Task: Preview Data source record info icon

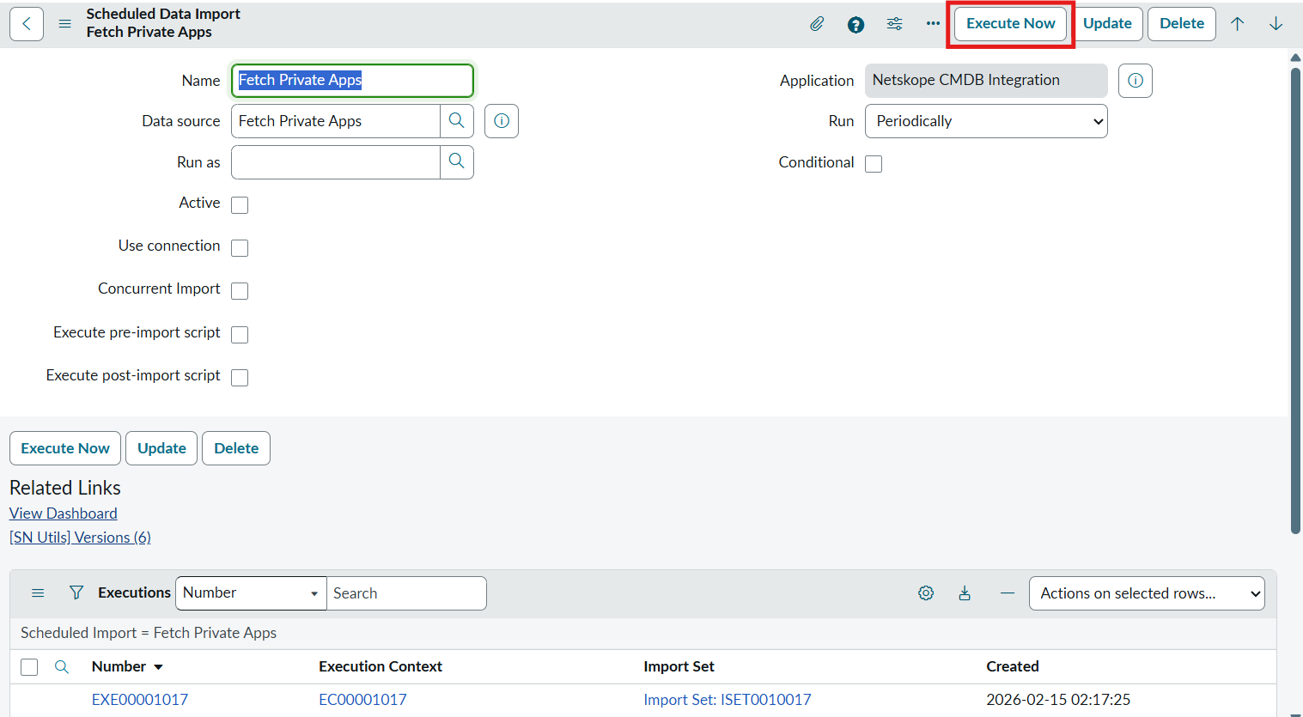Action: pyautogui.click(x=502, y=121)
